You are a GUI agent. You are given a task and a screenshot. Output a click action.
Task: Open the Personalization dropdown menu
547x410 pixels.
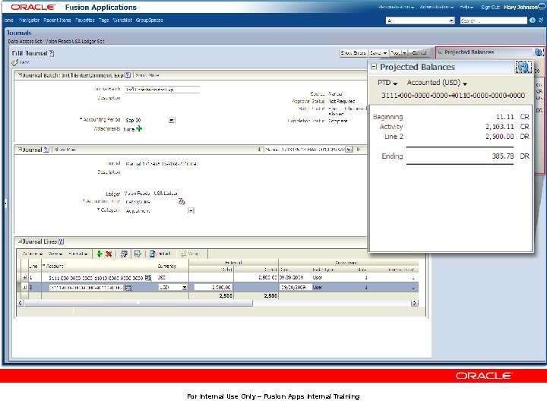pos(396,7)
